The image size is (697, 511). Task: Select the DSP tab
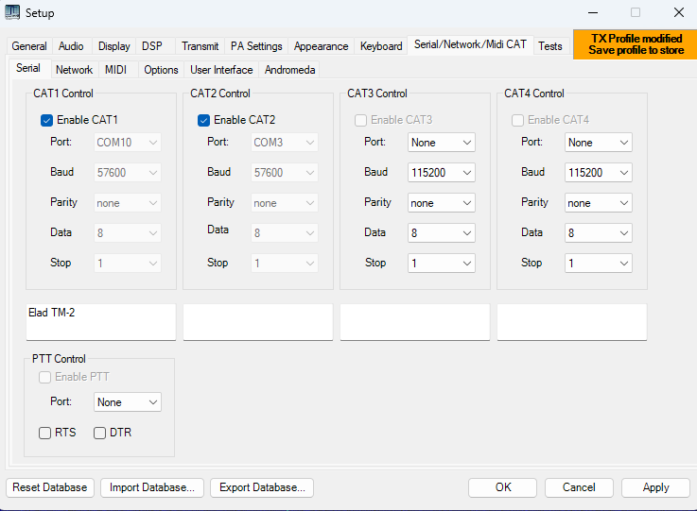point(151,46)
